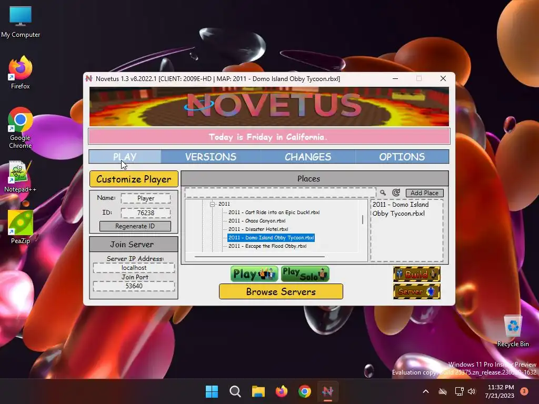Click the Novetus taskbar icon
Screen dimensions: 539x404
[327, 391]
